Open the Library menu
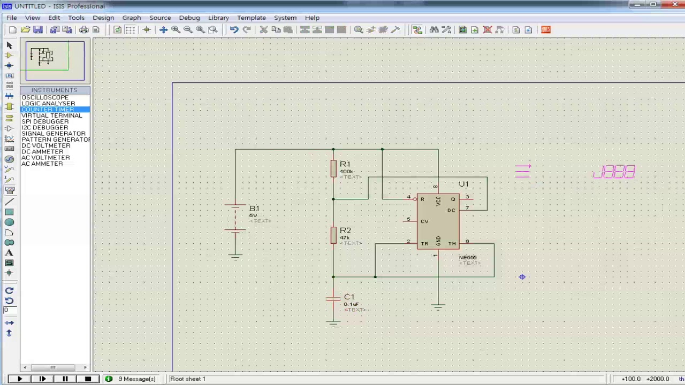 point(218,18)
